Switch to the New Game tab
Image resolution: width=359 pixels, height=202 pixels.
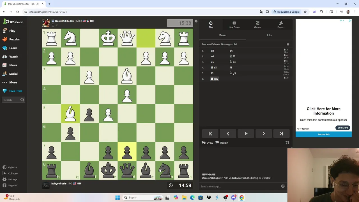click(234, 25)
